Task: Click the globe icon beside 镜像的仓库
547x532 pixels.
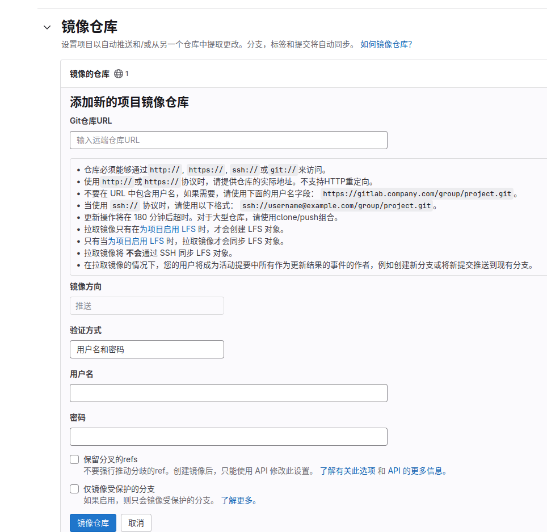Action: pos(119,74)
